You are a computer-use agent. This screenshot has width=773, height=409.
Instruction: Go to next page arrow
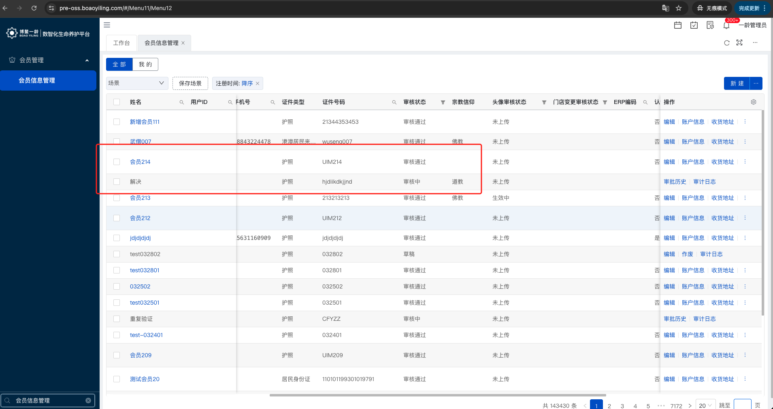coord(690,406)
